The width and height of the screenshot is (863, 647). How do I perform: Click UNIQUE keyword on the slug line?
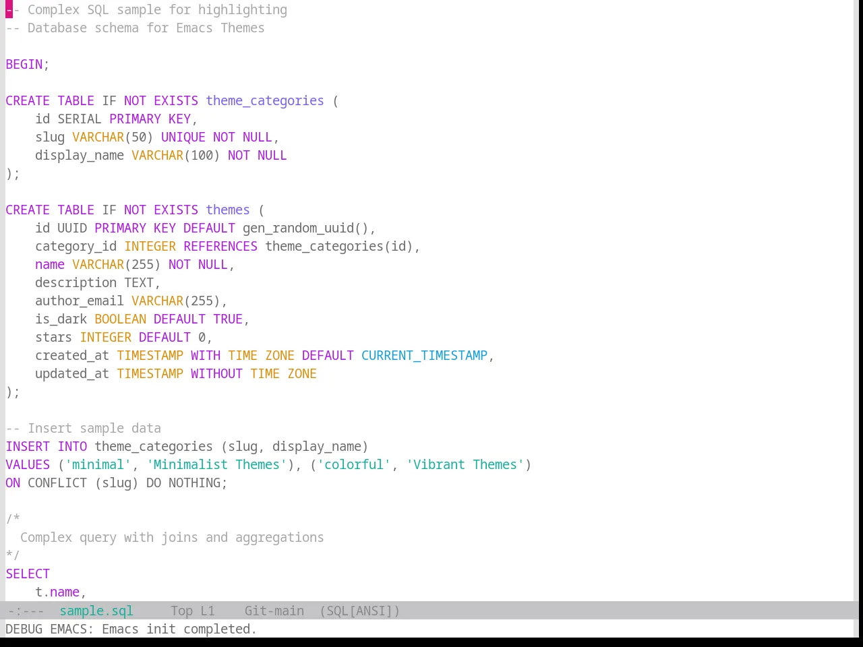tap(183, 137)
